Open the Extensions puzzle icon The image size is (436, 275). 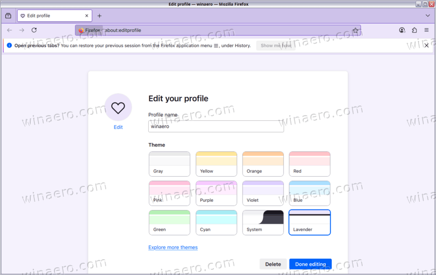414,30
